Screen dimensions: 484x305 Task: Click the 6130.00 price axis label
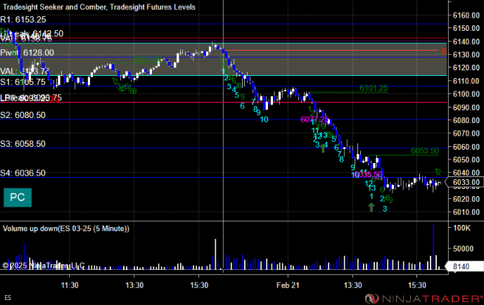click(466, 55)
